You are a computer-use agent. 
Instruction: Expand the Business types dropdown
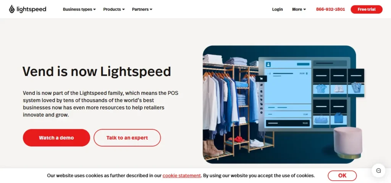pos(79,9)
